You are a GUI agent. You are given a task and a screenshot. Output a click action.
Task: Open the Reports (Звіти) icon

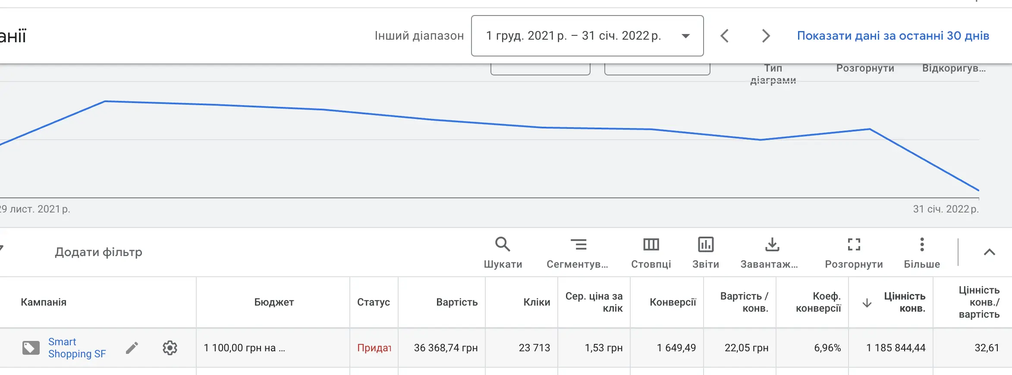[x=706, y=245]
